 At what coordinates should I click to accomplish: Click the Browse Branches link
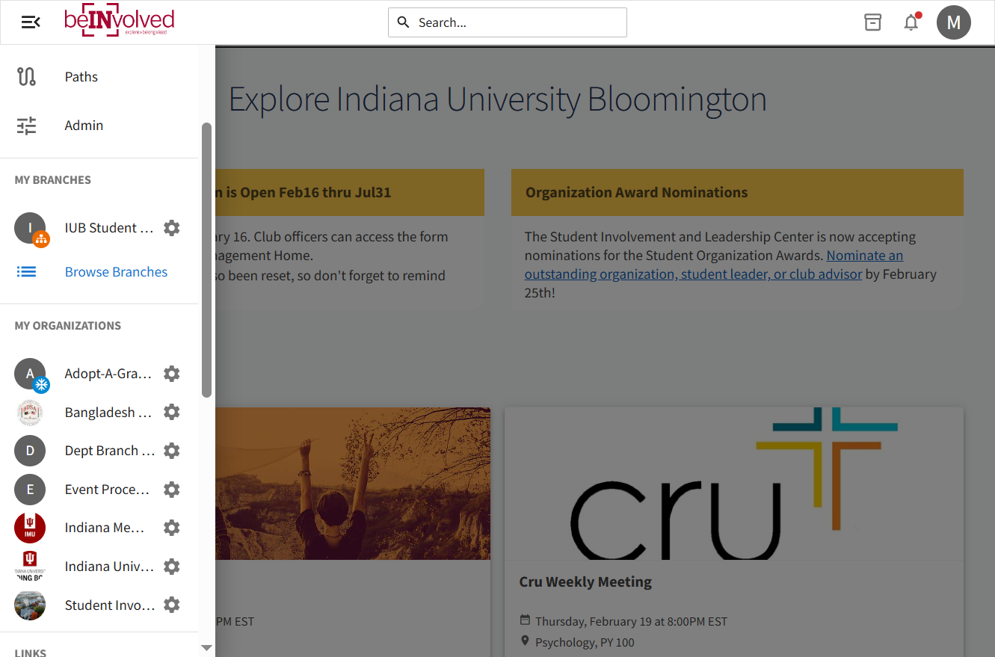(x=116, y=272)
